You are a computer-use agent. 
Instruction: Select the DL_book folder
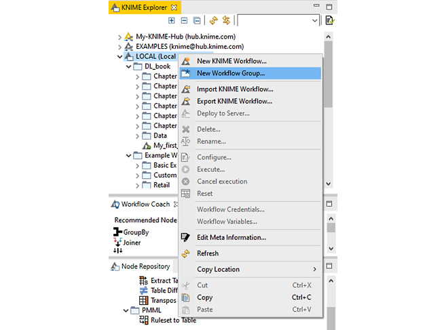pos(153,66)
